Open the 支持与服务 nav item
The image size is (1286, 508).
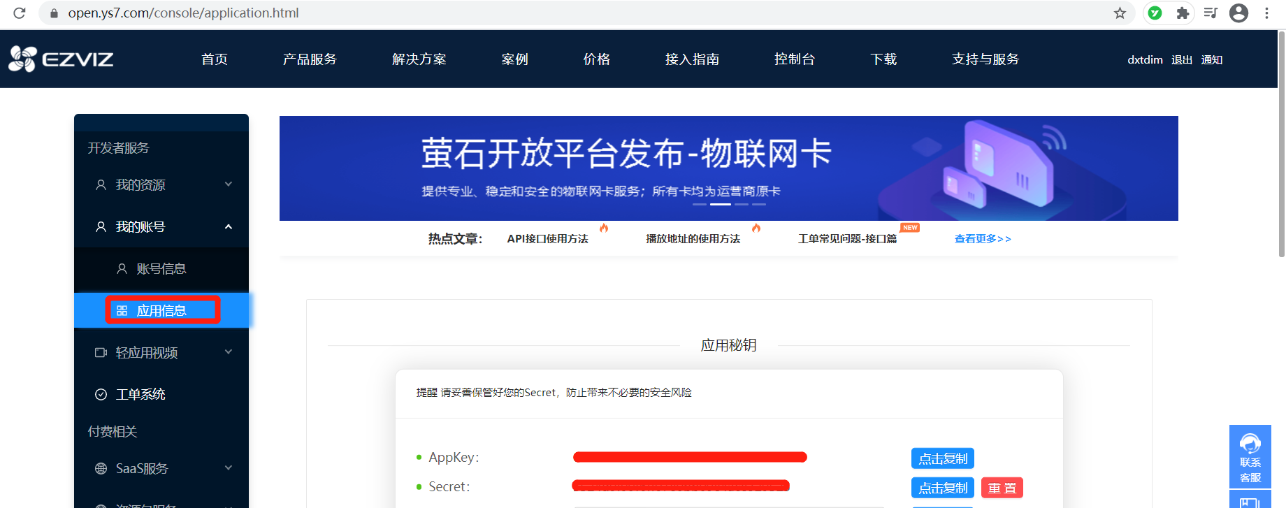985,59
